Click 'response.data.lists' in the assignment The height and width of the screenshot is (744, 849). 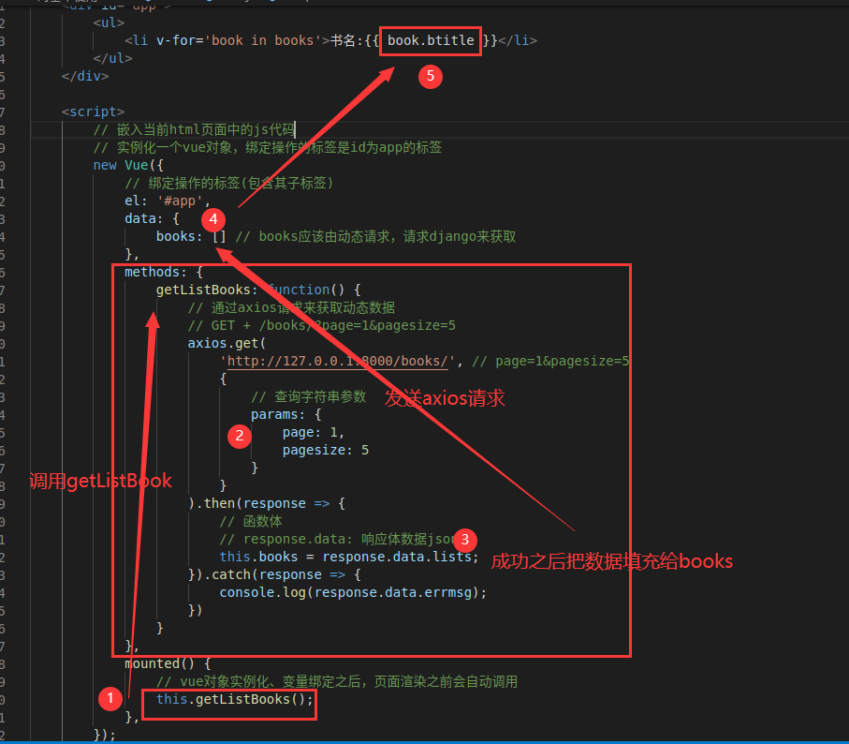click(x=397, y=557)
